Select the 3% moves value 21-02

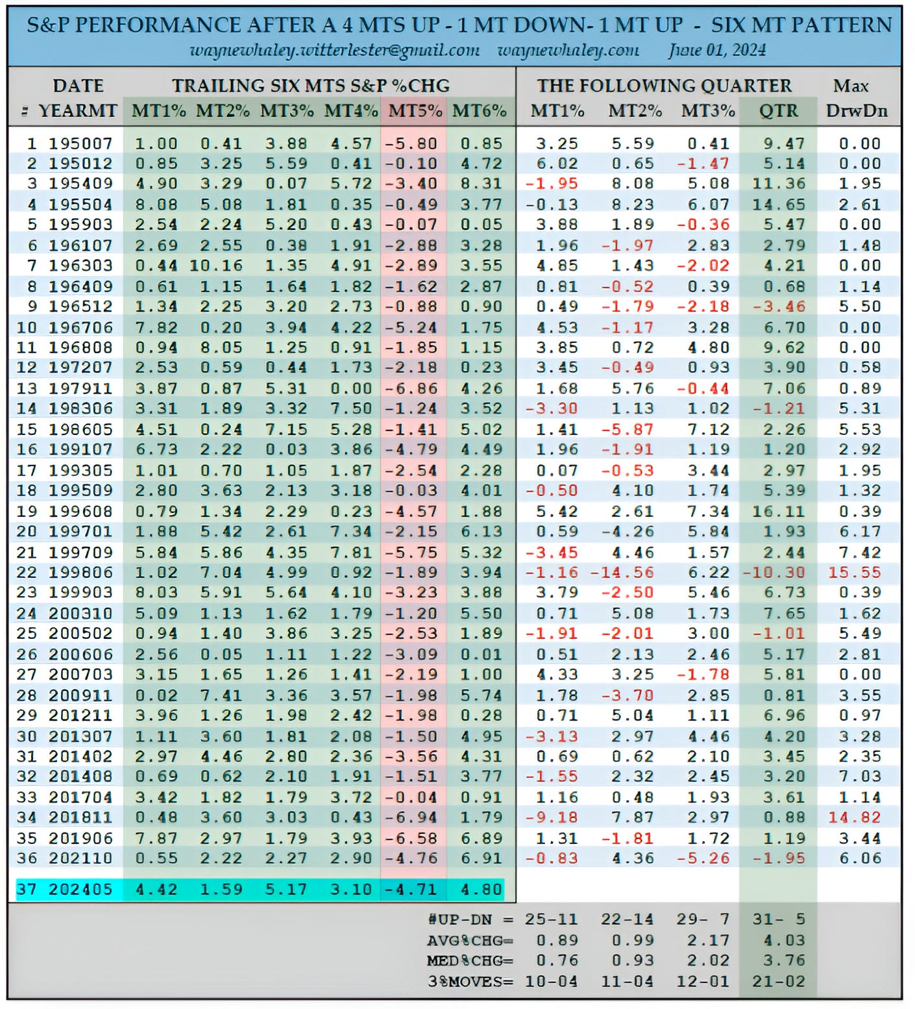(x=779, y=982)
